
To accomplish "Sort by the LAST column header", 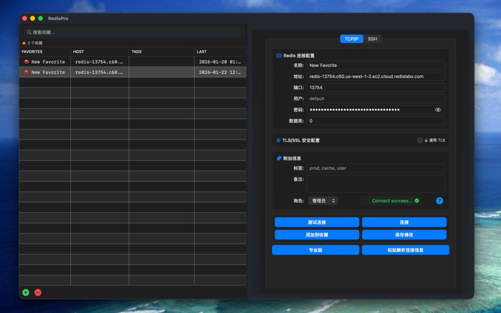I will tap(220, 51).
